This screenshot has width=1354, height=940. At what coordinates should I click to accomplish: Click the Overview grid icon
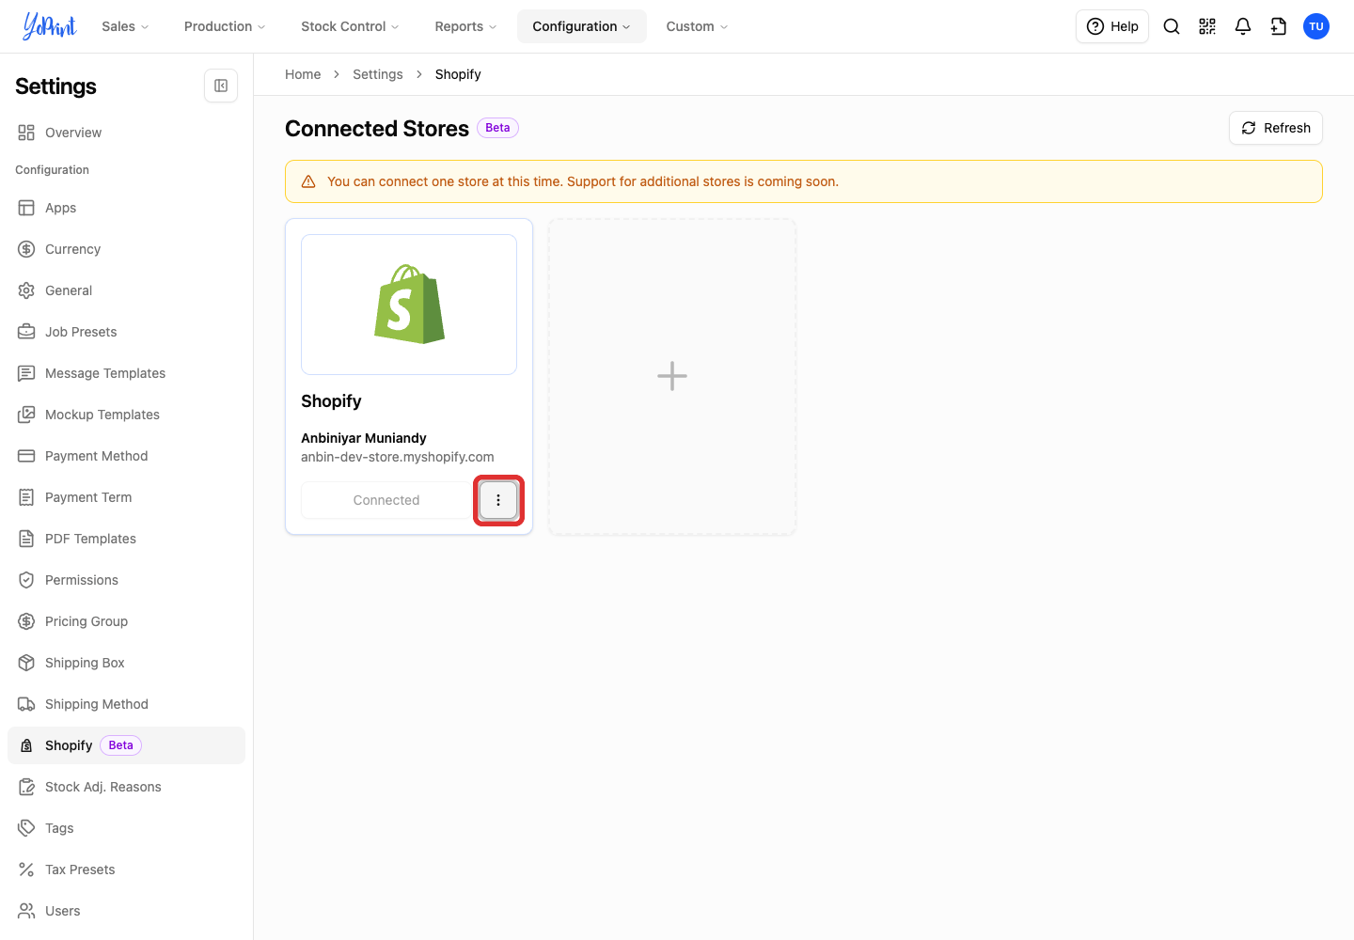26,133
